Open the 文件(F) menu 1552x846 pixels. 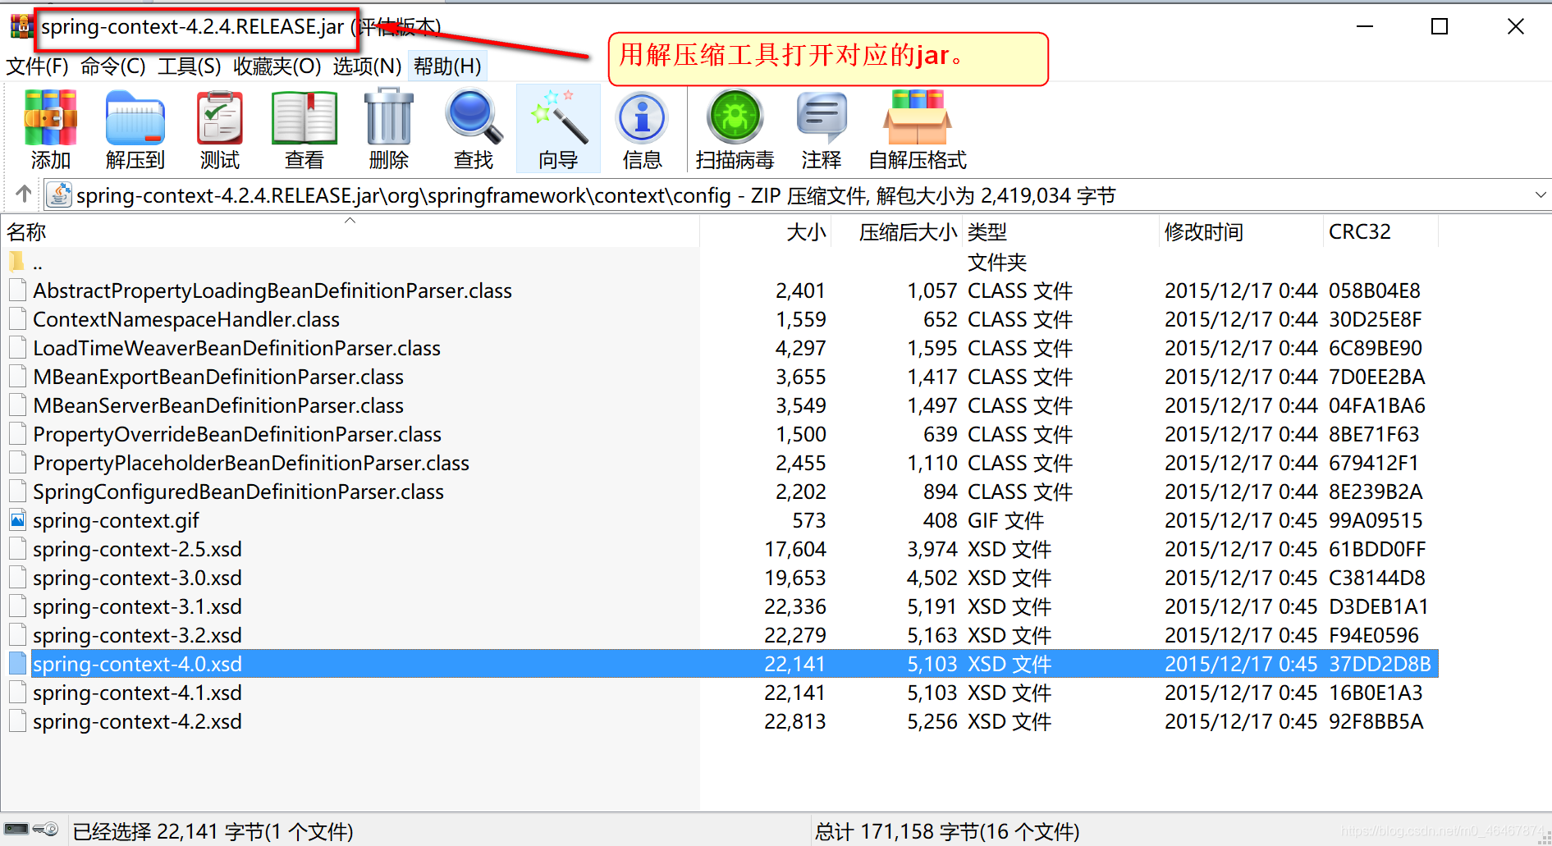(x=38, y=66)
